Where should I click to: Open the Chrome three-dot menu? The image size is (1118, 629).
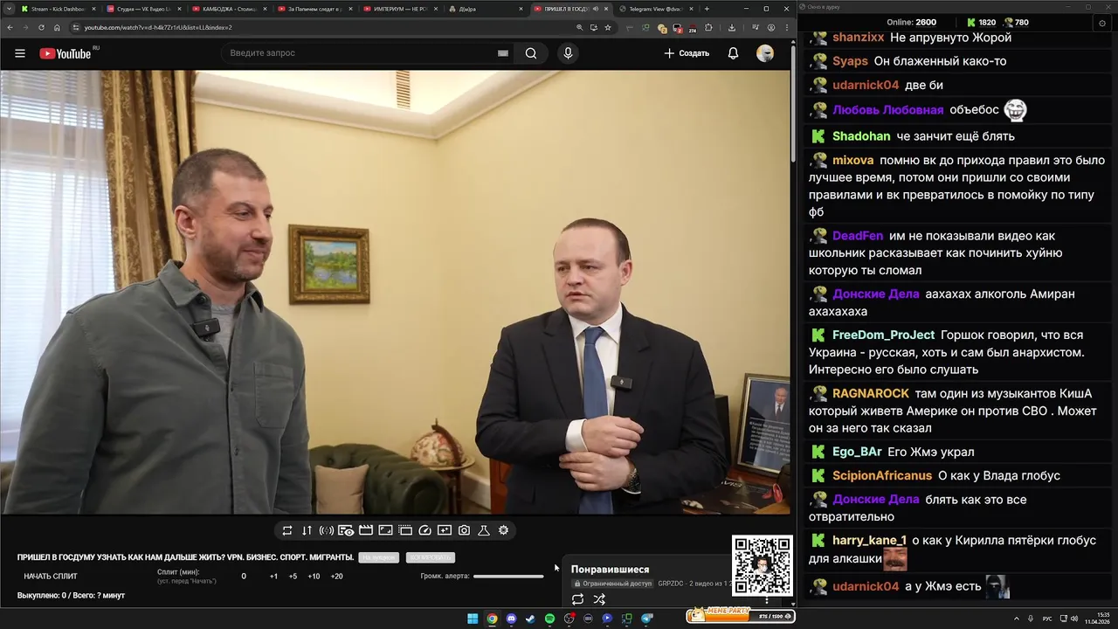click(785, 28)
